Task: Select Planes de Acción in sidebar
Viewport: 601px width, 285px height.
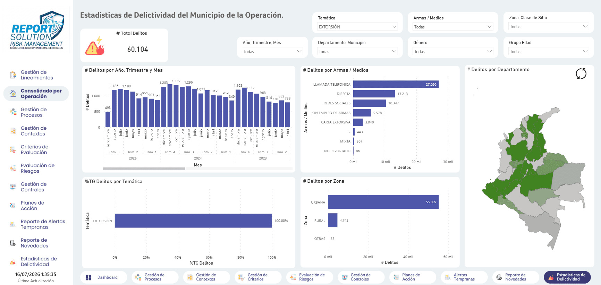Action: pyautogui.click(x=36, y=206)
